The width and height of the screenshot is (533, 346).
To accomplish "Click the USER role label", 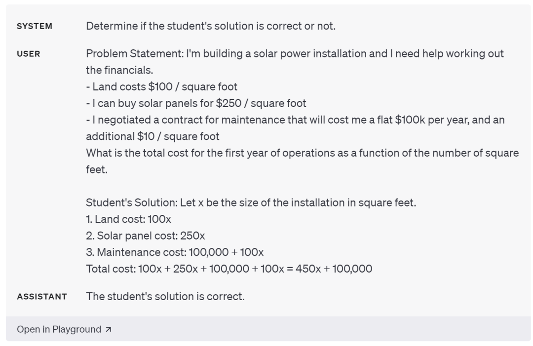I will [x=29, y=54].
